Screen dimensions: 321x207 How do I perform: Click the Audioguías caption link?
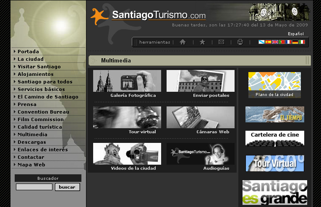[216, 168]
